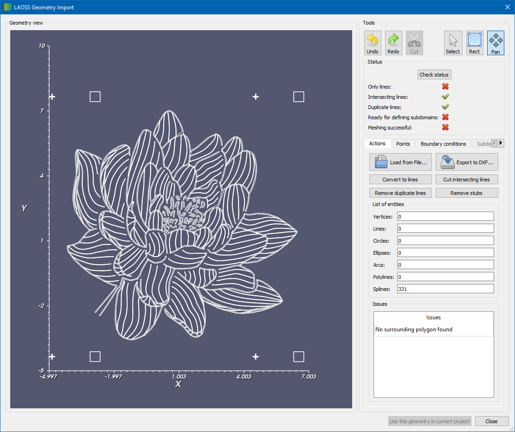
Task: Switch to the Points tab
Action: tap(403, 143)
